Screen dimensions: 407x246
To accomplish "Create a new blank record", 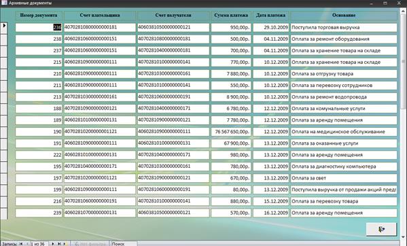I will (x=65, y=244).
